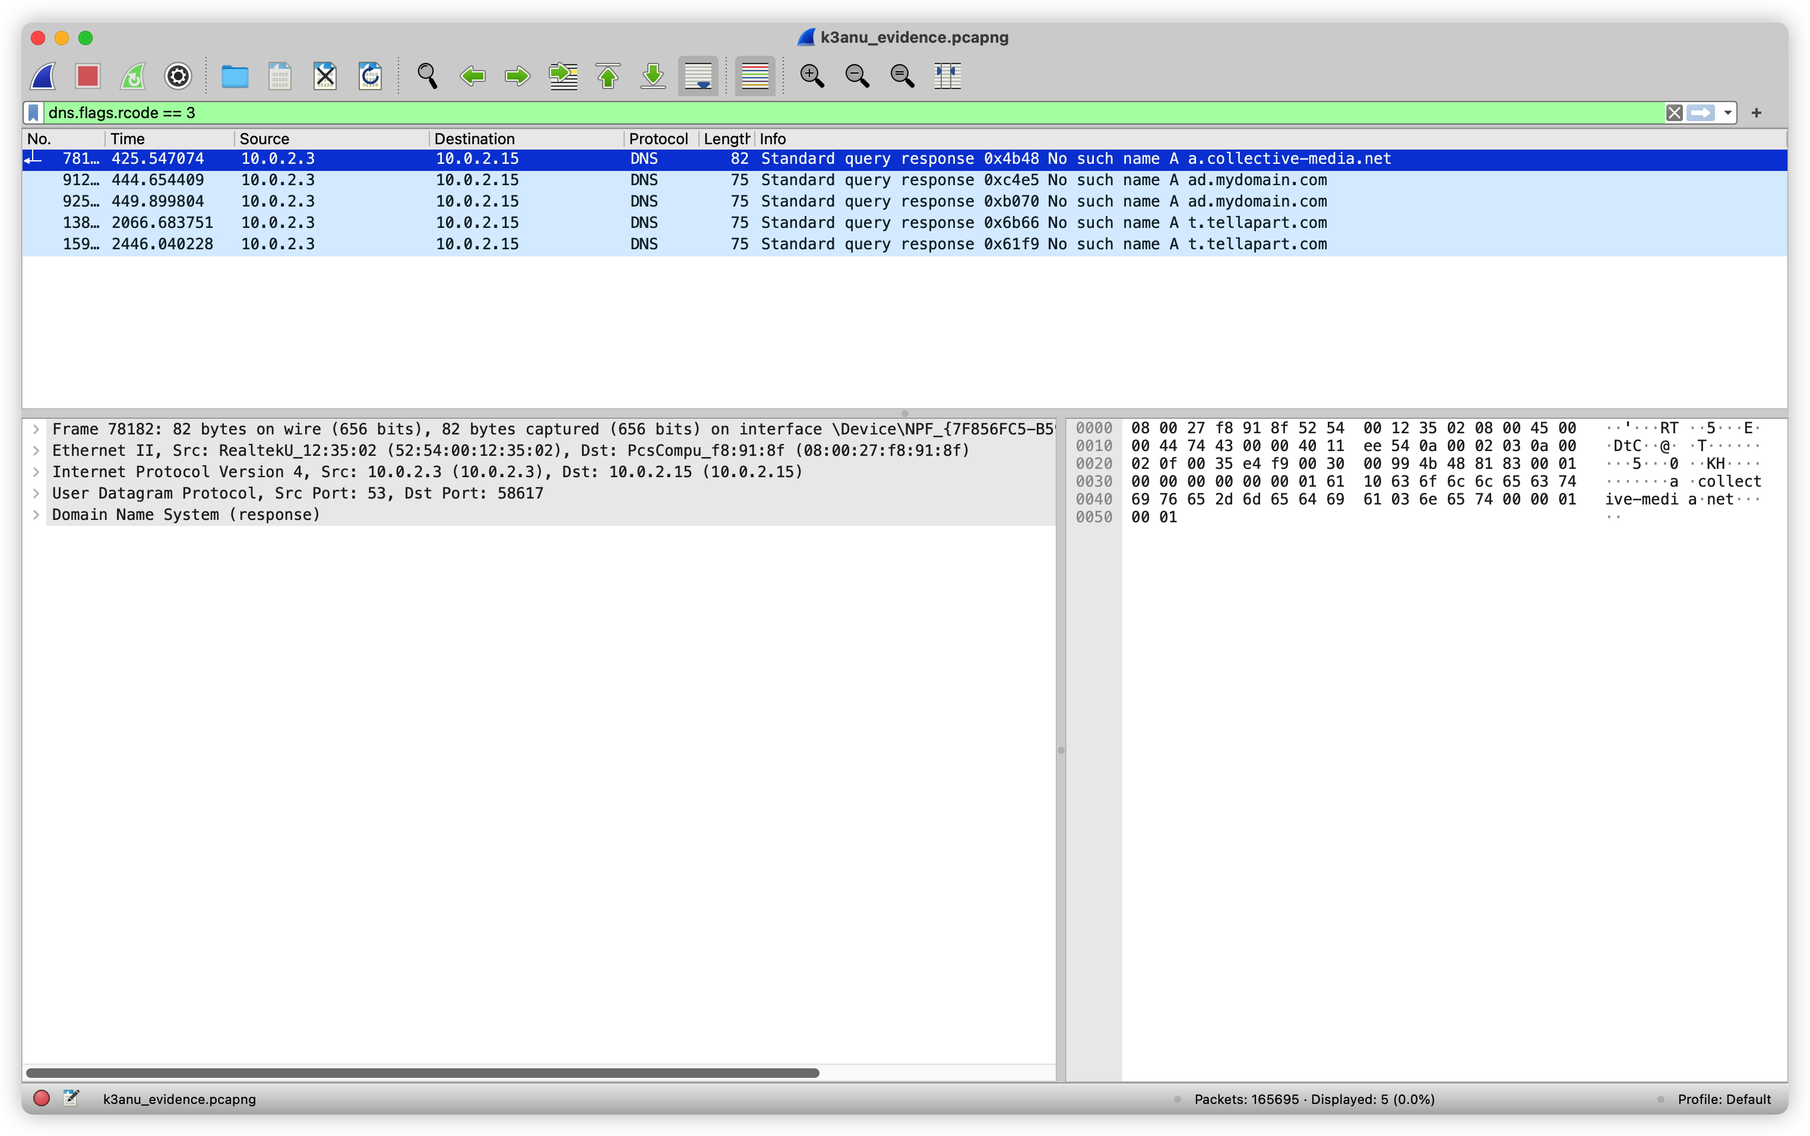
Task: Start a new capture with the shark fin icon
Action: [x=43, y=76]
